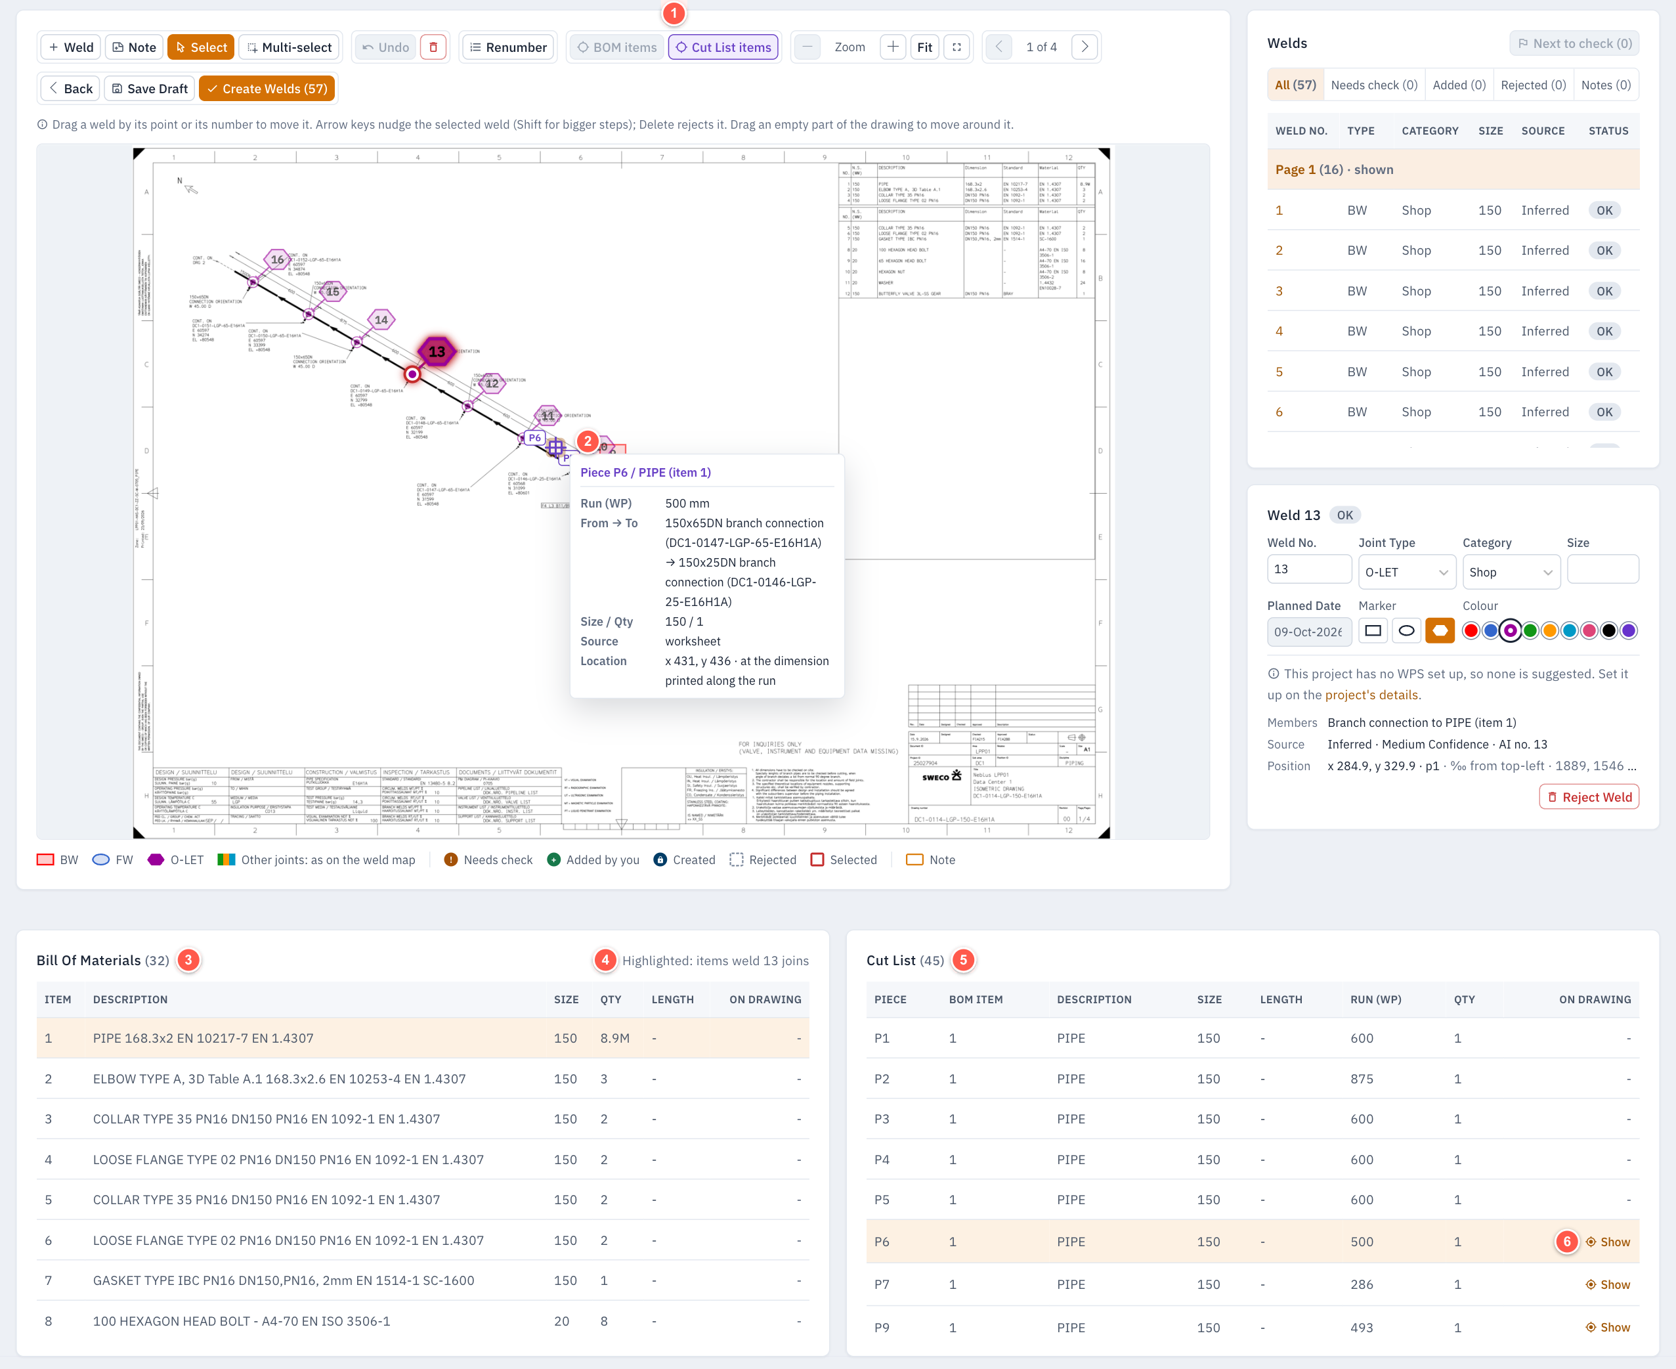This screenshot has height=1369, width=1676.
Task: Show piece P7 on drawing
Action: [x=1608, y=1284]
